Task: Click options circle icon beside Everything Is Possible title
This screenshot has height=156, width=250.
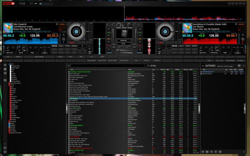Action: (236, 24)
